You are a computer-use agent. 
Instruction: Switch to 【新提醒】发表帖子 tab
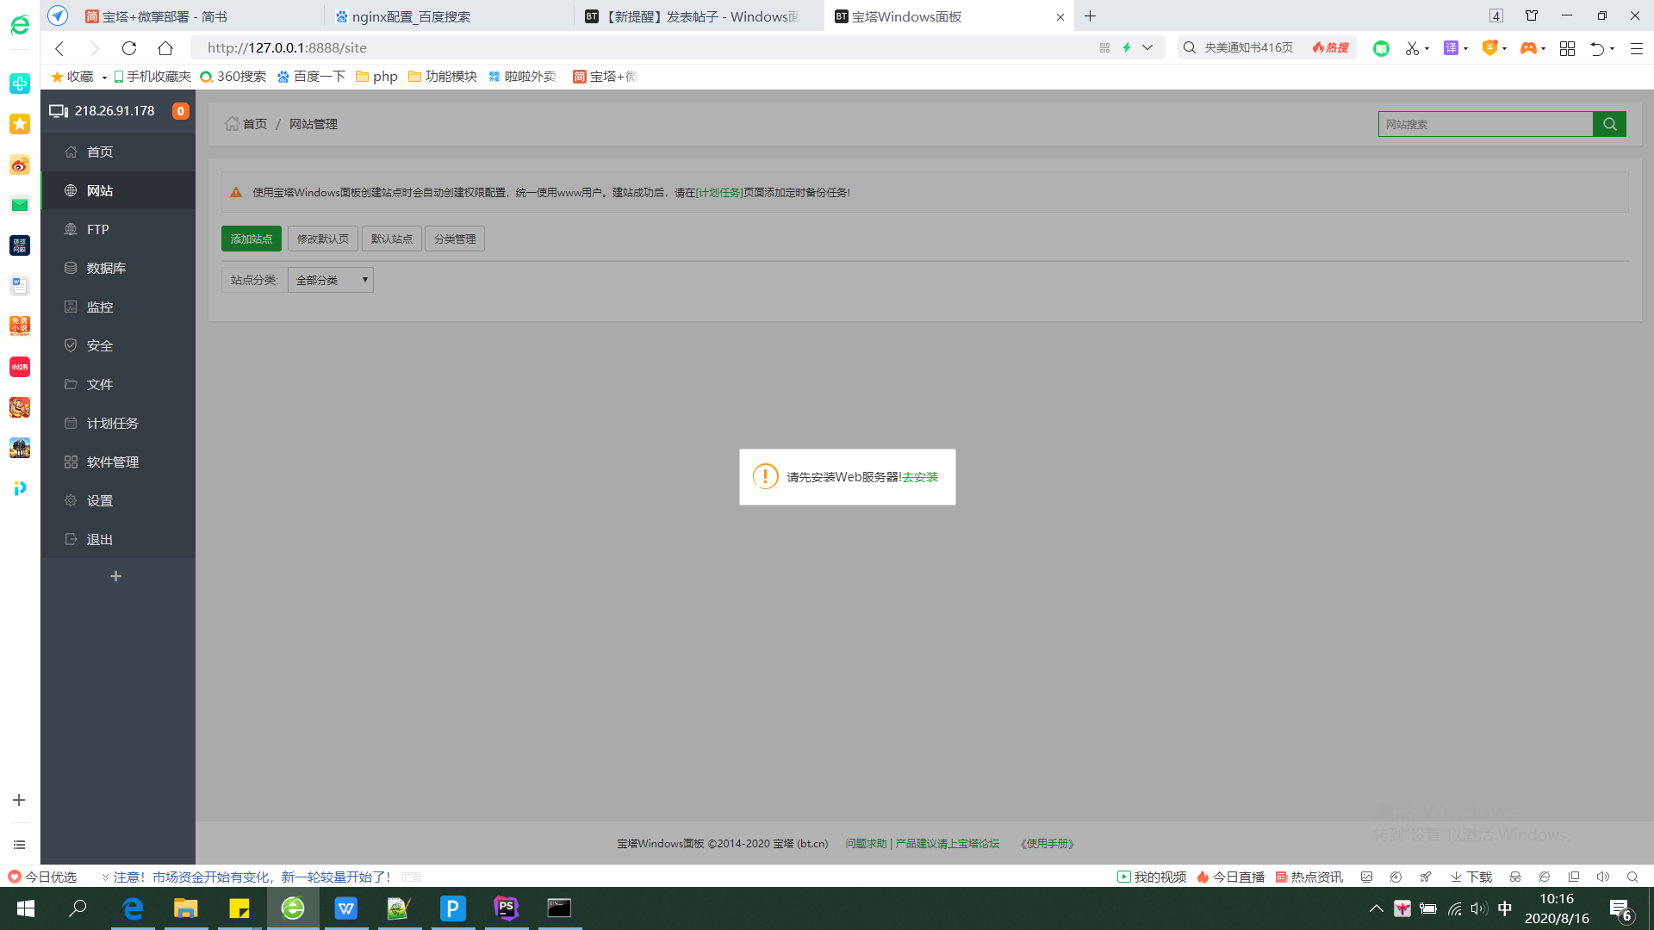(x=698, y=16)
